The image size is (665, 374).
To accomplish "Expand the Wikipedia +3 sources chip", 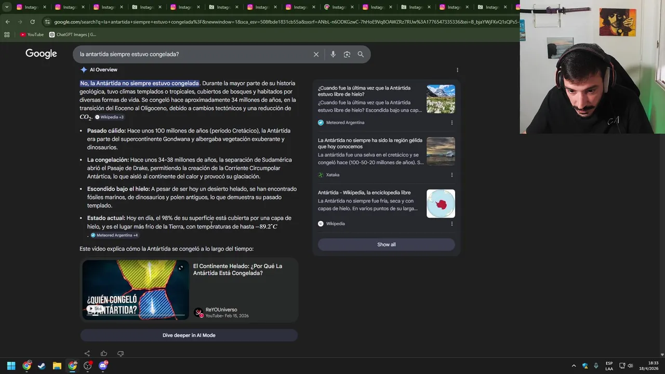I will [109, 117].
